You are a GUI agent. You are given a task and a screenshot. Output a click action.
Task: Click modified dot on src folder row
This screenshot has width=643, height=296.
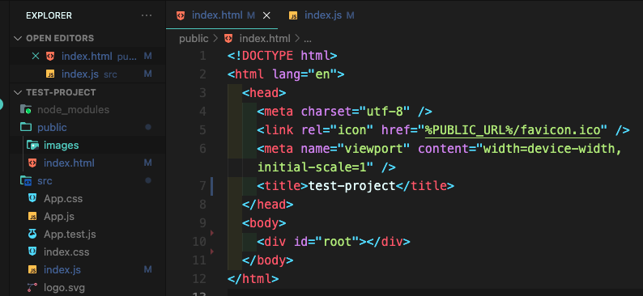[x=148, y=180]
